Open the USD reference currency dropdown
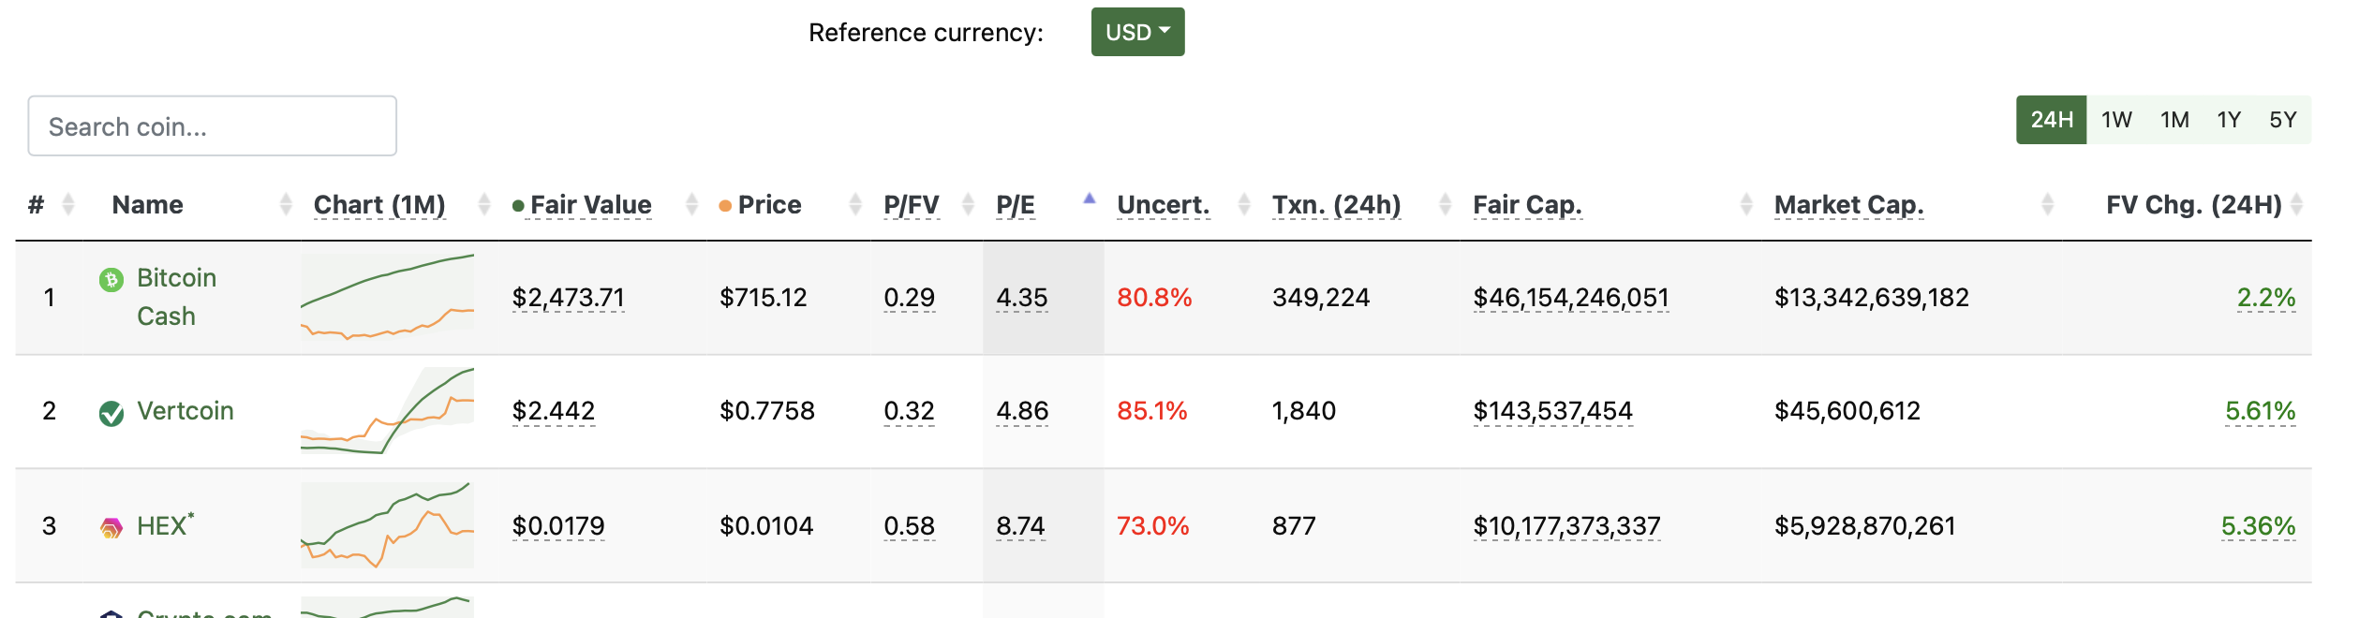This screenshot has width=2359, height=618. click(x=1137, y=32)
